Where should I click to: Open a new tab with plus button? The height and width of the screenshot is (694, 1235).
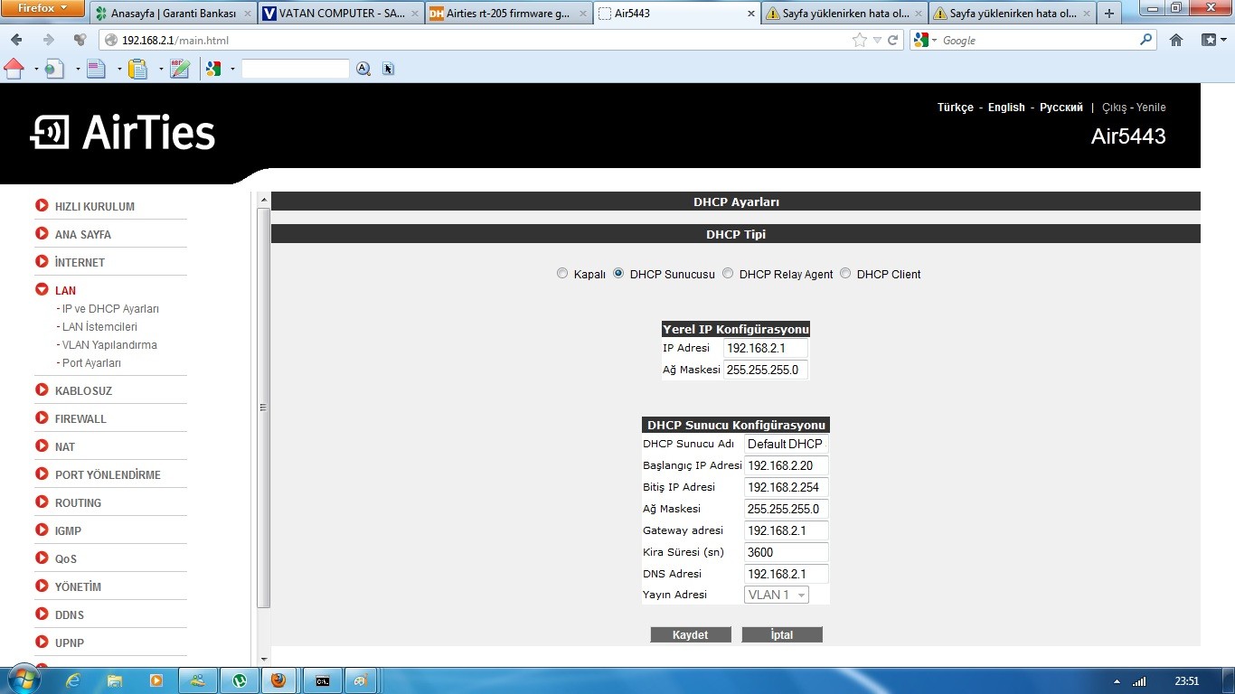(x=1109, y=14)
